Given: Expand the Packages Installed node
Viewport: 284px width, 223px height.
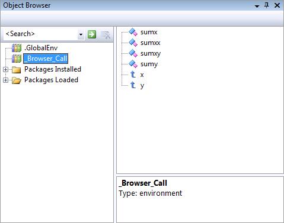Looking at the screenshot, I should (x=5, y=69).
